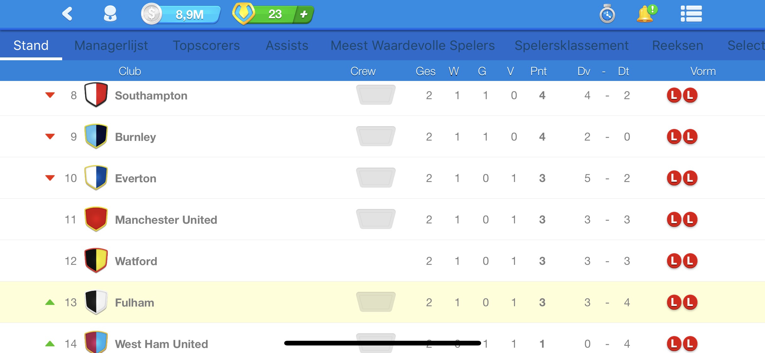Select the Stand tab
The image size is (765, 353).
tap(31, 45)
